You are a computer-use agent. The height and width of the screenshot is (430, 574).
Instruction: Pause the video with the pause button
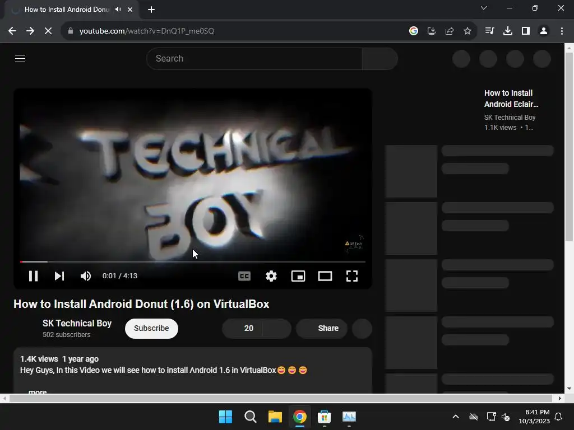[33, 276]
